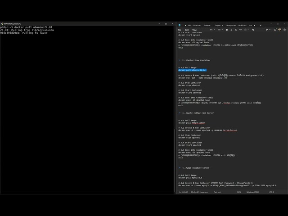Click 'docker start apache1' line
The height and width of the screenshot is (216, 288).
(189, 145)
